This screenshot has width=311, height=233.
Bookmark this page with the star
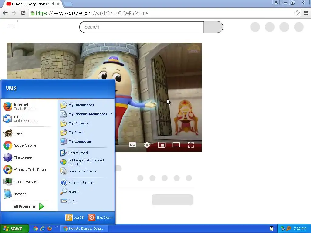pos(297,13)
